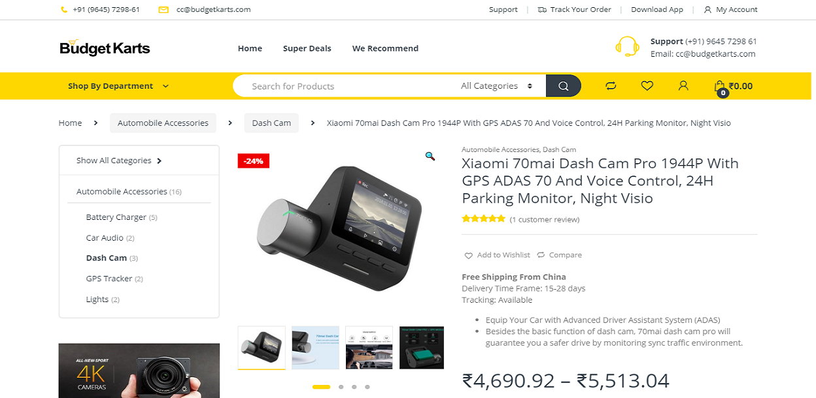The width and height of the screenshot is (816, 398).
Task: Toggle Compare for this product
Action: [x=559, y=255]
